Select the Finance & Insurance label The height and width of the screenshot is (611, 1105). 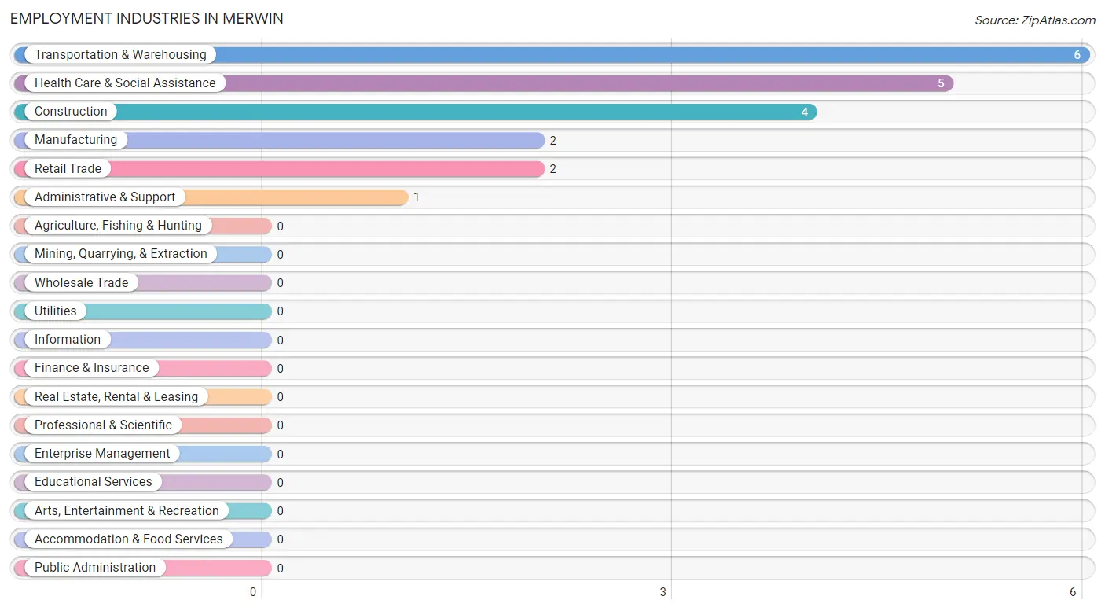pyautogui.click(x=91, y=367)
